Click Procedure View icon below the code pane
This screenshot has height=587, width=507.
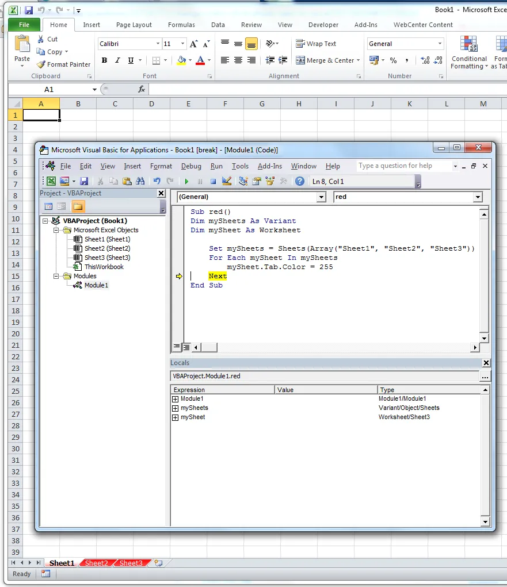(x=177, y=347)
